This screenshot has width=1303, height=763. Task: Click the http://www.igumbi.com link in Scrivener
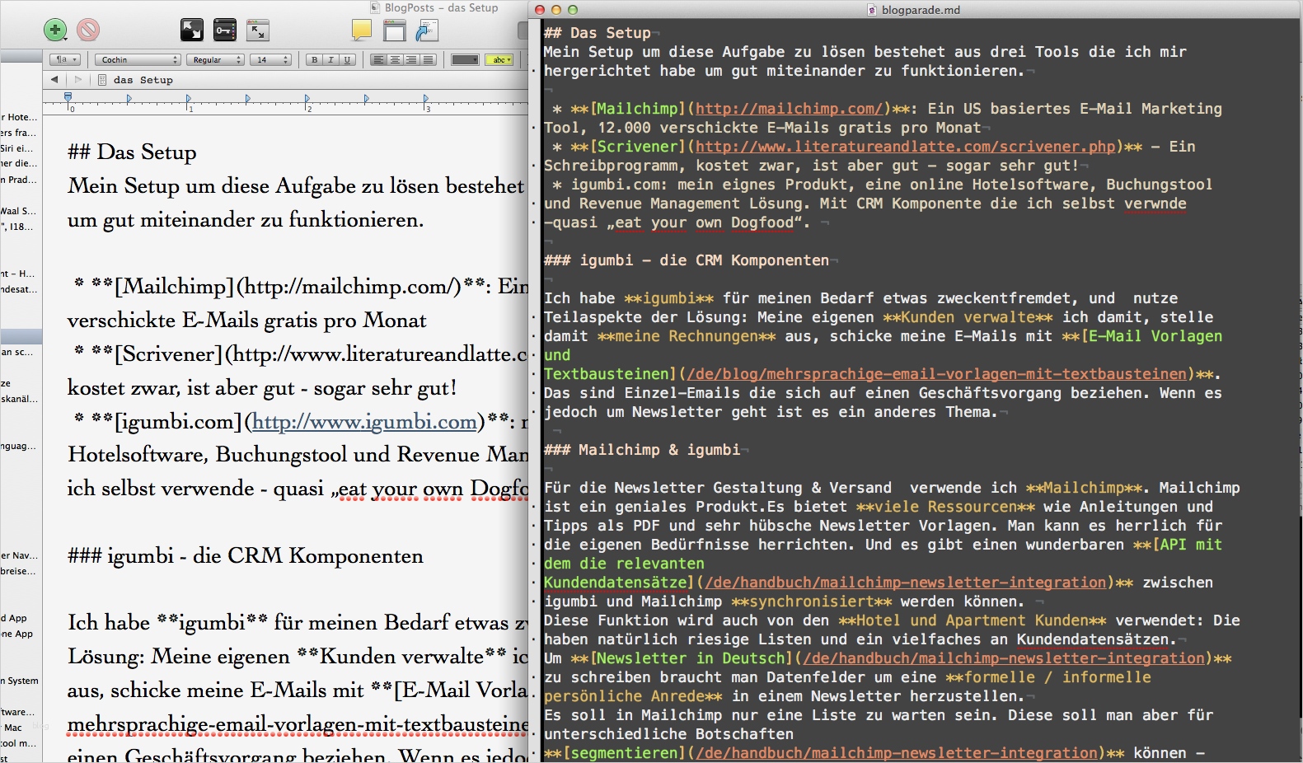coord(364,422)
